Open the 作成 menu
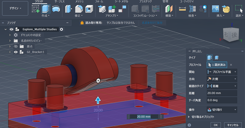 click(46, 16)
